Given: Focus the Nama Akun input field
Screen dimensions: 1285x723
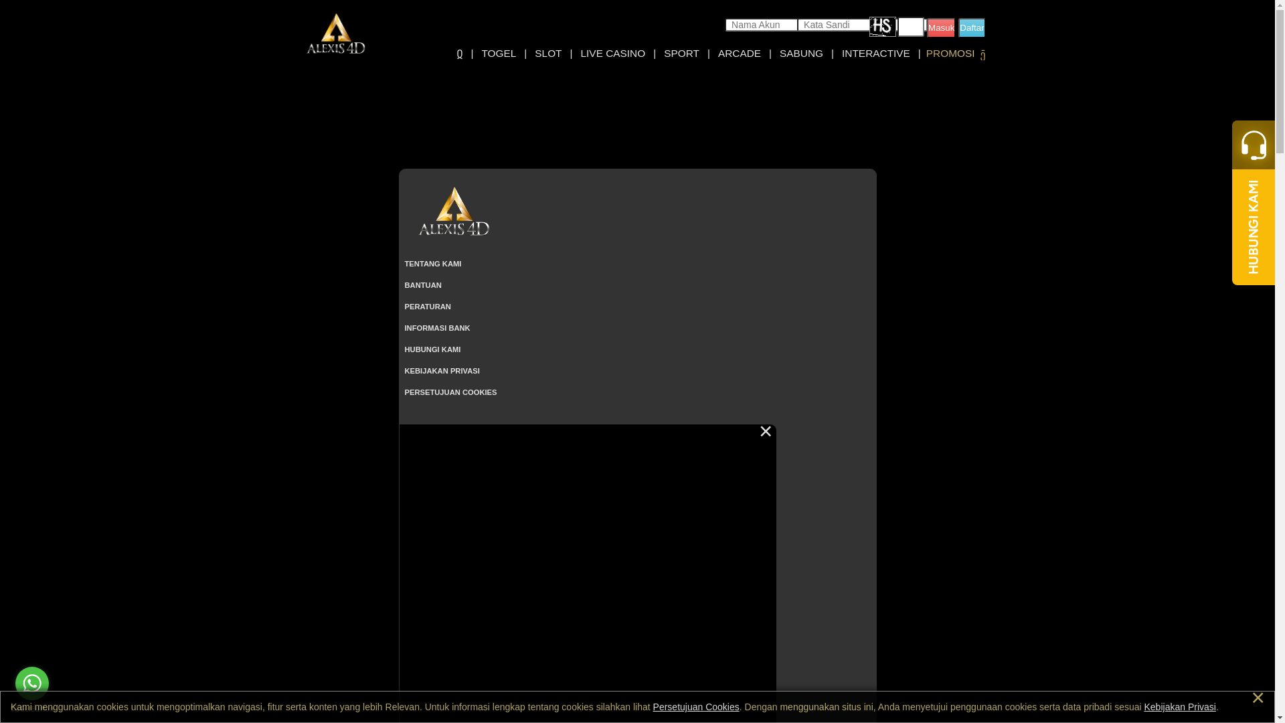Looking at the screenshot, I should tap(762, 25).
